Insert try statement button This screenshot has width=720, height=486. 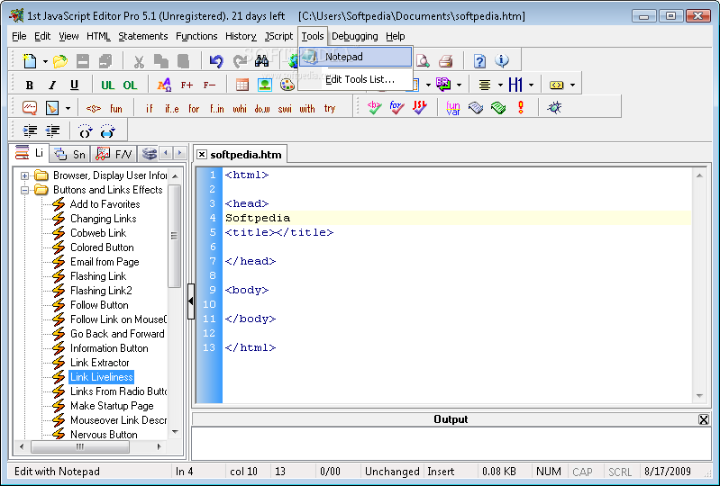[x=330, y=109]
